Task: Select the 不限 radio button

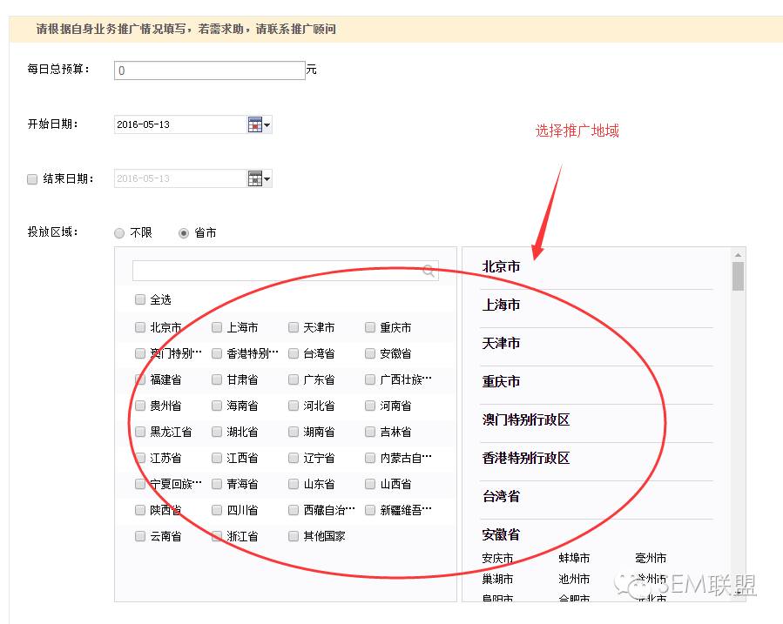Action: [x=119, y=233]
